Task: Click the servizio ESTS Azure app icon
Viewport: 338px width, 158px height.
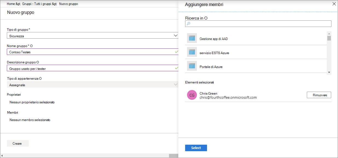Action: point(192,52)
